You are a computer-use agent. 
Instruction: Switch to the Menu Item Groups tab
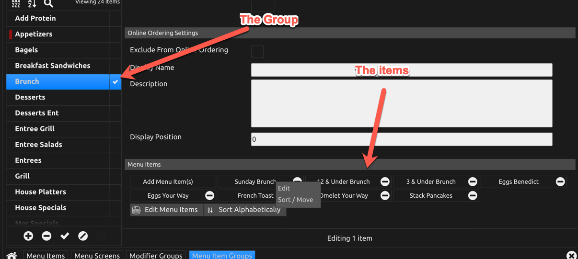[x=222, y=255]
